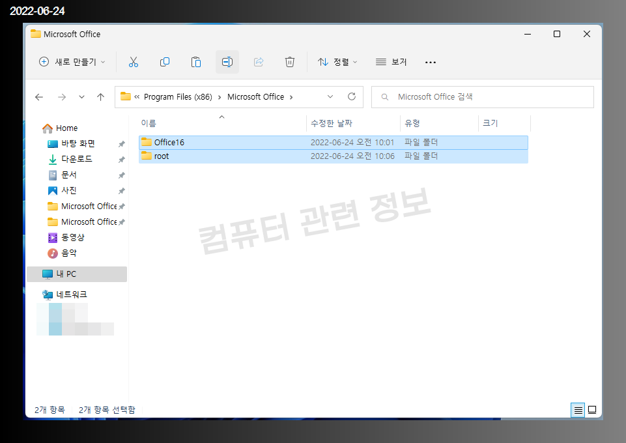The width and height of the screenshot is (626, 443).
Task: Click the Share icon
Action: 259,62
